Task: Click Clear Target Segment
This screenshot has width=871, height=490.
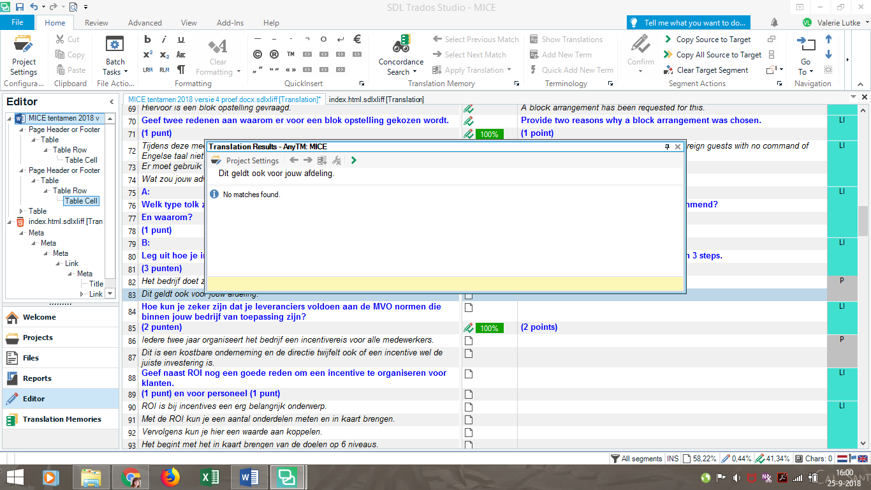Action: (706, 70)
